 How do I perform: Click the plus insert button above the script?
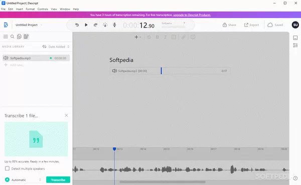(137, 37)
